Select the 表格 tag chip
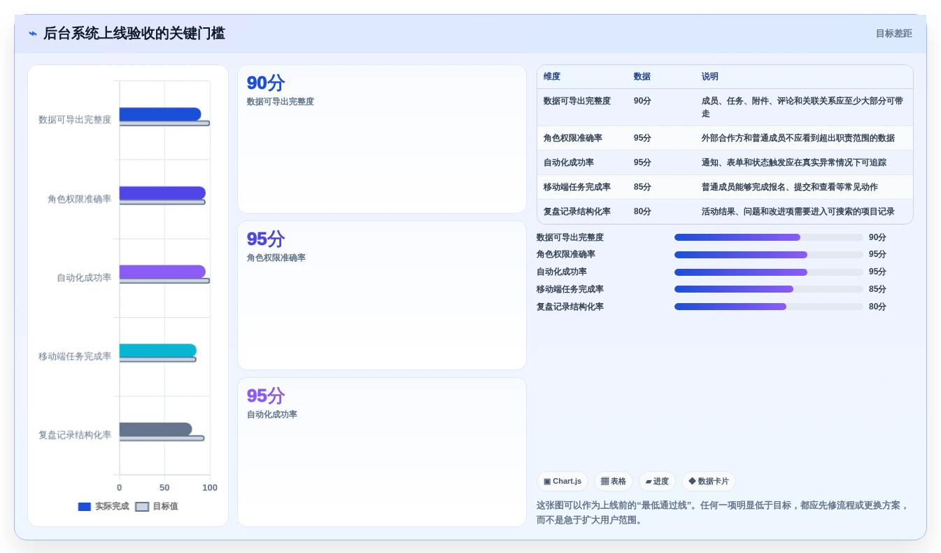Viewport: 941px width, 553px height. (614, 482)
